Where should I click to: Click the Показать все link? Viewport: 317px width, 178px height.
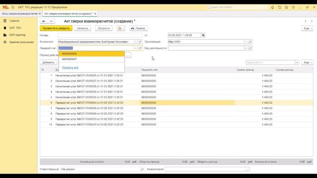click(x=70, y=68)
